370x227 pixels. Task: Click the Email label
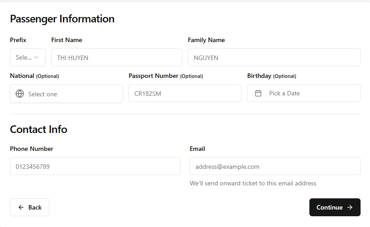coord(197,149)
